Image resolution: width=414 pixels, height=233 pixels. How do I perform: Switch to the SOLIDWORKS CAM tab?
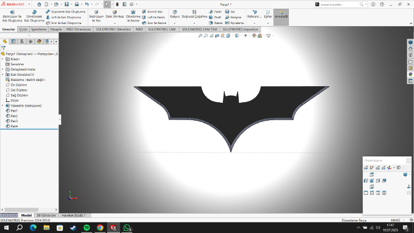(x=162, y=29)
